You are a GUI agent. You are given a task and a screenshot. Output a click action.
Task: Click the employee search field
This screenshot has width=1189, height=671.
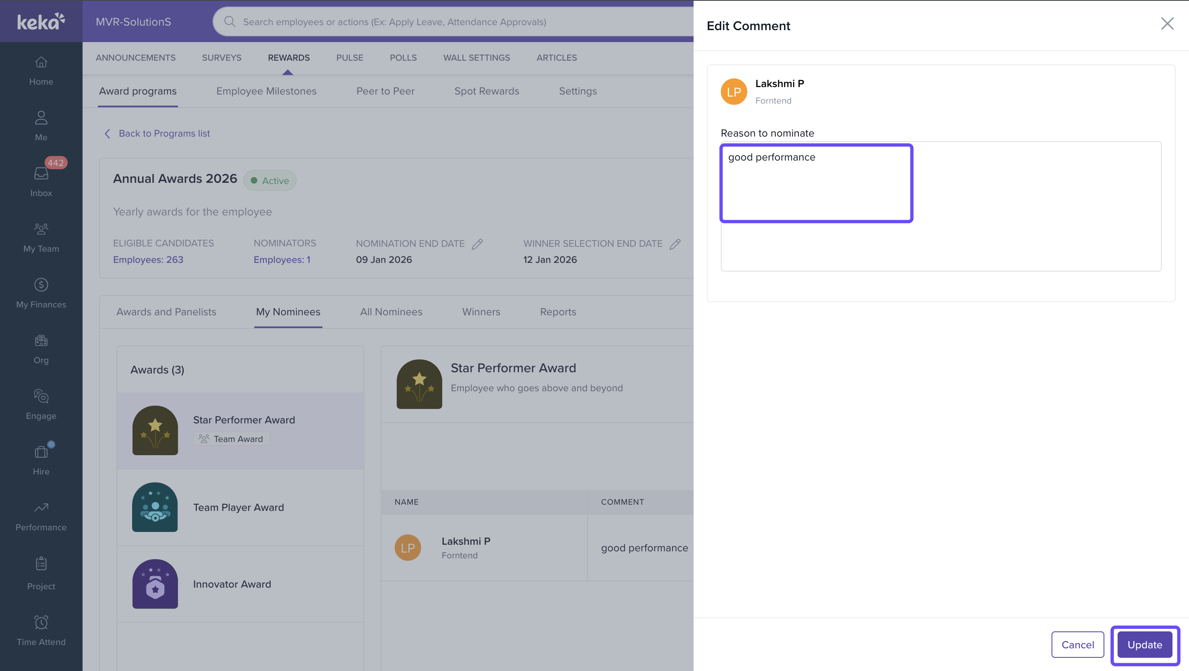(452, 22)
